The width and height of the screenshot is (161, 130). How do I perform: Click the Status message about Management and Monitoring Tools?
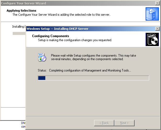pyautogui.click(x=90, y=70)
